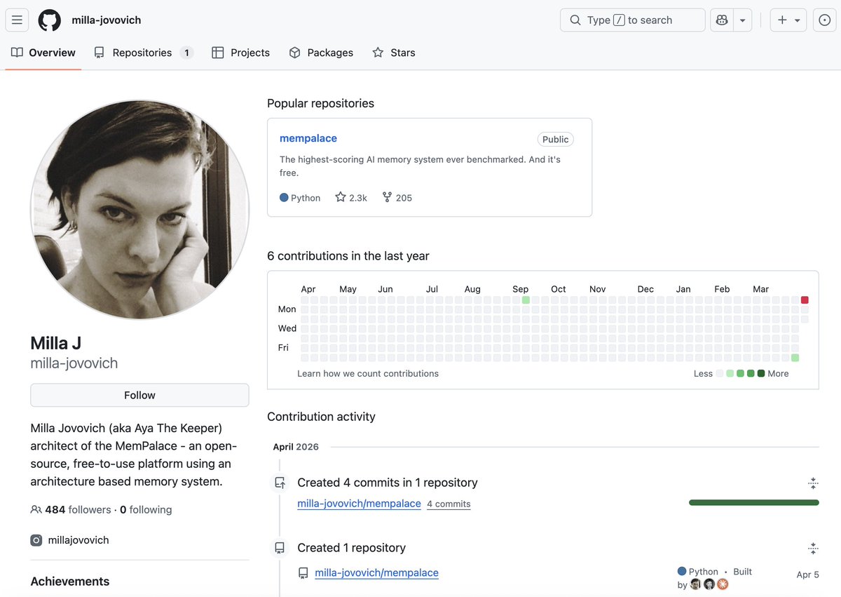The width and height of the screenshot is (841, 597).
Task: Click the orange contributor avatar by Built by
Action: (x=723, y=584)
